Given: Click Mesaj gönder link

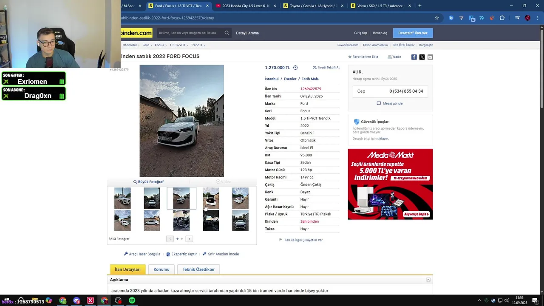Looking at the screenshot, I should coord(390,103).
